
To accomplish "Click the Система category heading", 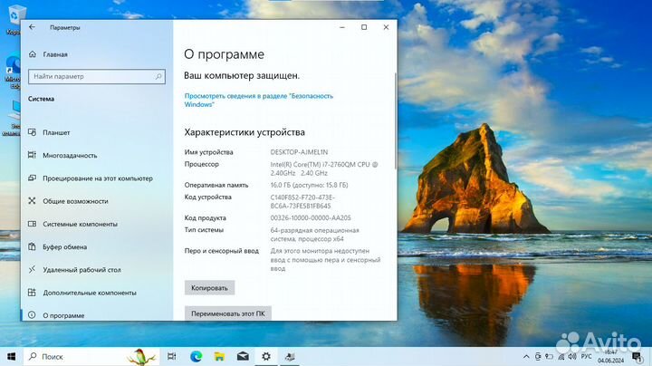I will click(41, 99).
